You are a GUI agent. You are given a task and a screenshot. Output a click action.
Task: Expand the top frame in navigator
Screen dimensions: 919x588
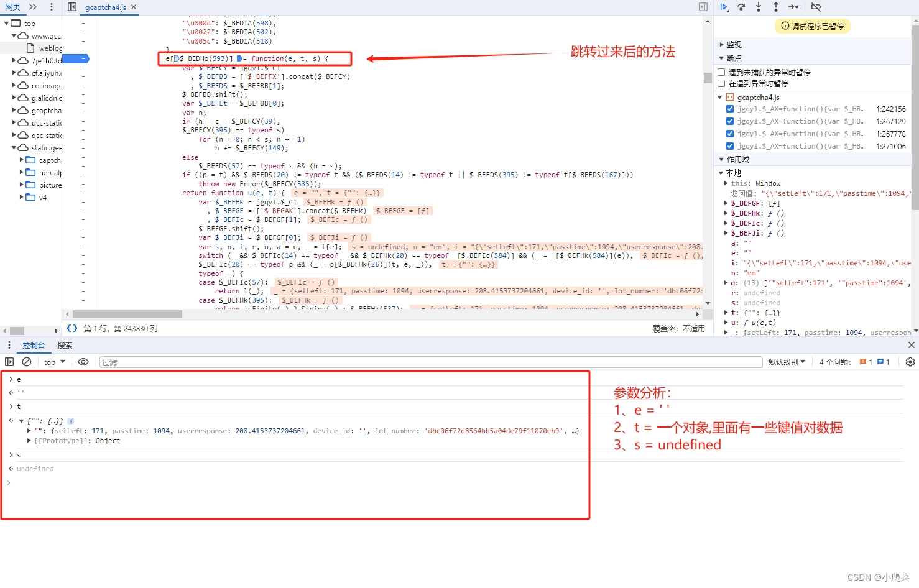[7, 23]
